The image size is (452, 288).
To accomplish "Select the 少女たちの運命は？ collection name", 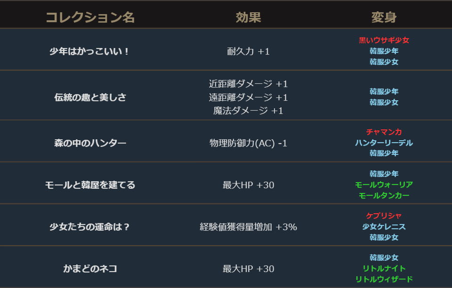I will [x=90, y=227].
